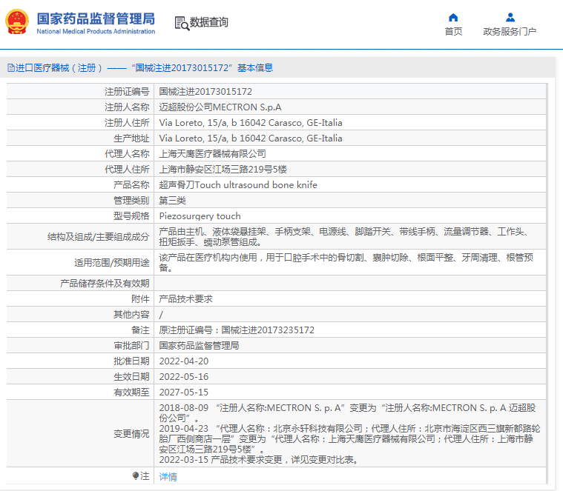The width and height of the screenshot is (563, 491).
Task: Click the 产品名称 row label
Action: point(131,185)
